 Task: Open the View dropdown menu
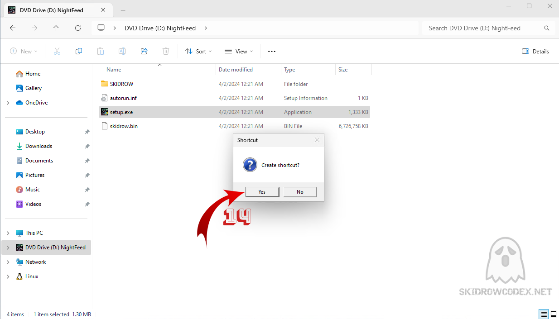(239, 51)
